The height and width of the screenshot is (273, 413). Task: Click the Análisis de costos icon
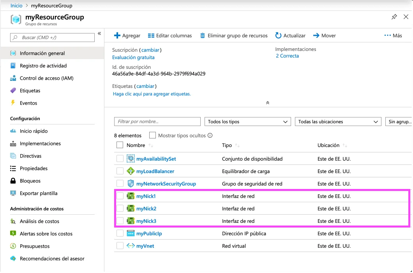click(x=13, y=221)
